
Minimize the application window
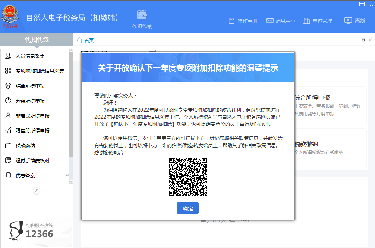click(353, 4)
